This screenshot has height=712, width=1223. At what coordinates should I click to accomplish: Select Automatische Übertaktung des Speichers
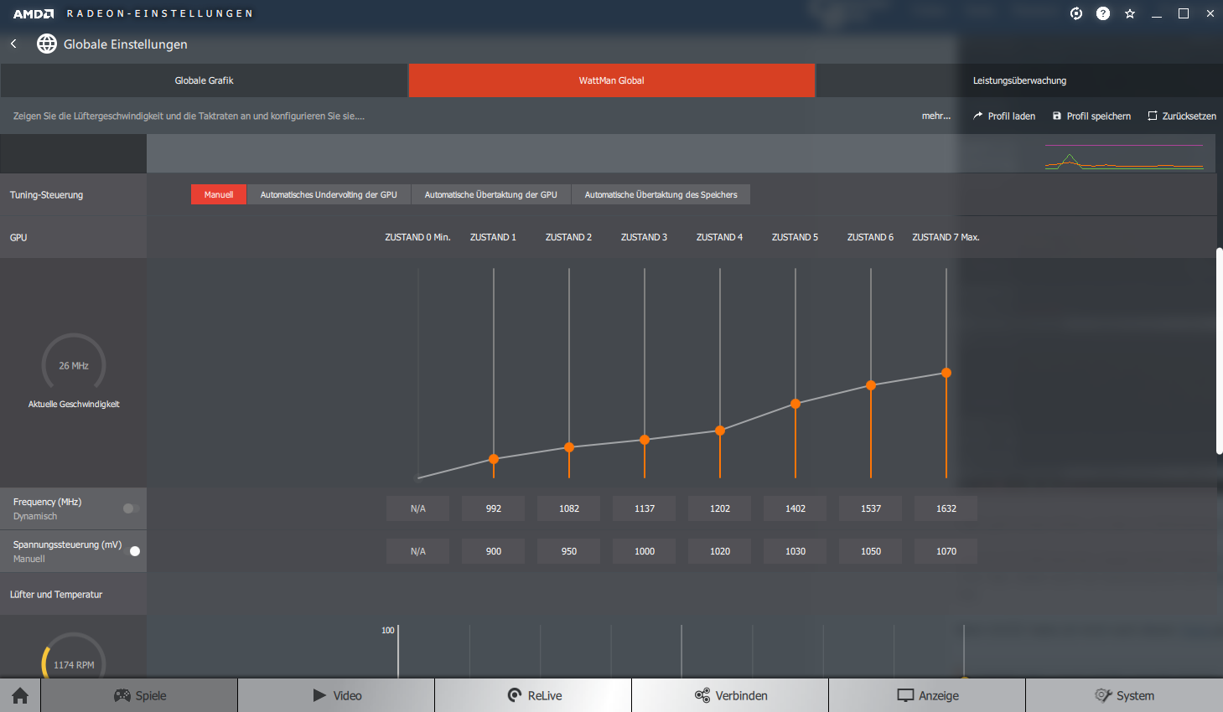point(661,194)
